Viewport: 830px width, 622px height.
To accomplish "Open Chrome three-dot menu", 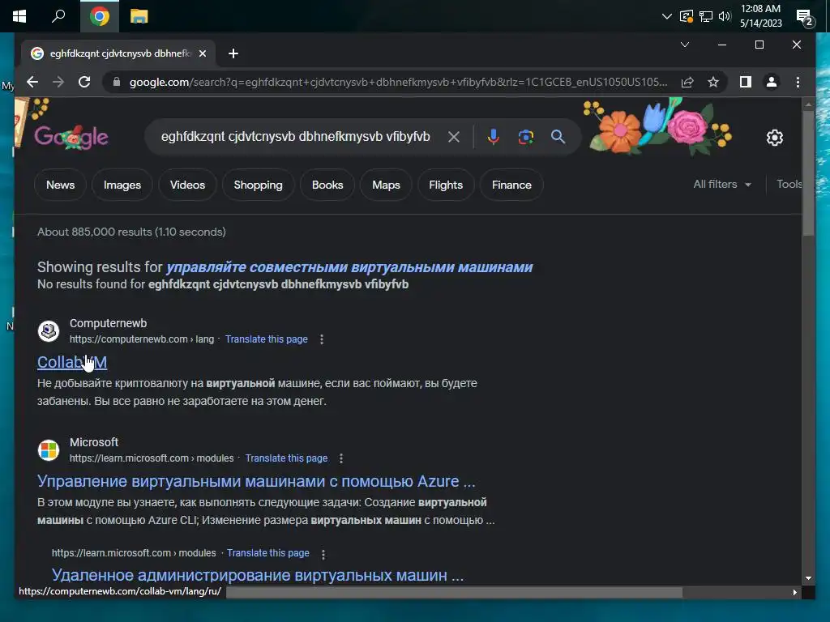I will pos(798,82).
